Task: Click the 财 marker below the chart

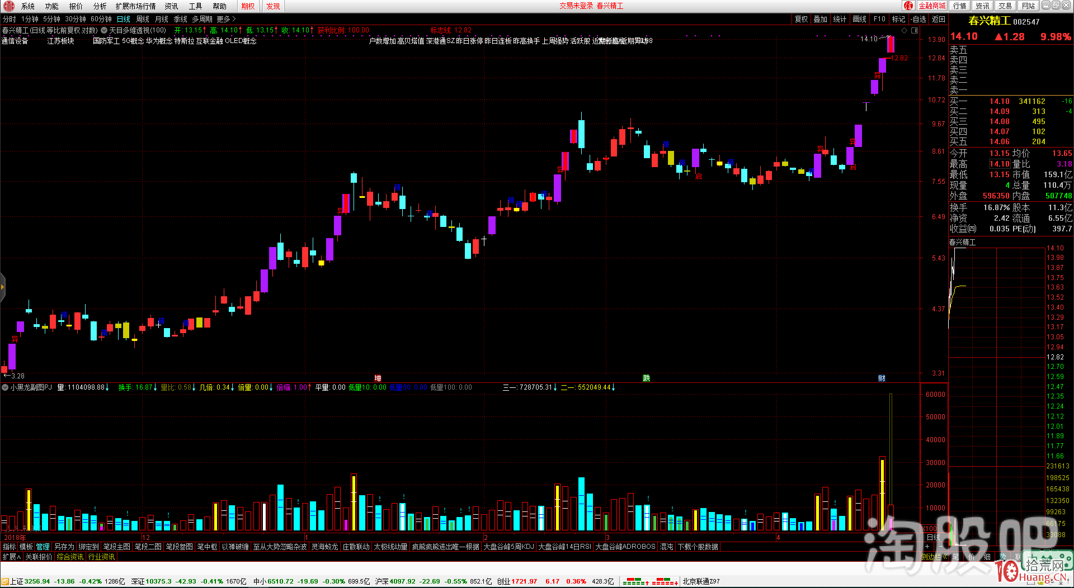Action: 882,378
